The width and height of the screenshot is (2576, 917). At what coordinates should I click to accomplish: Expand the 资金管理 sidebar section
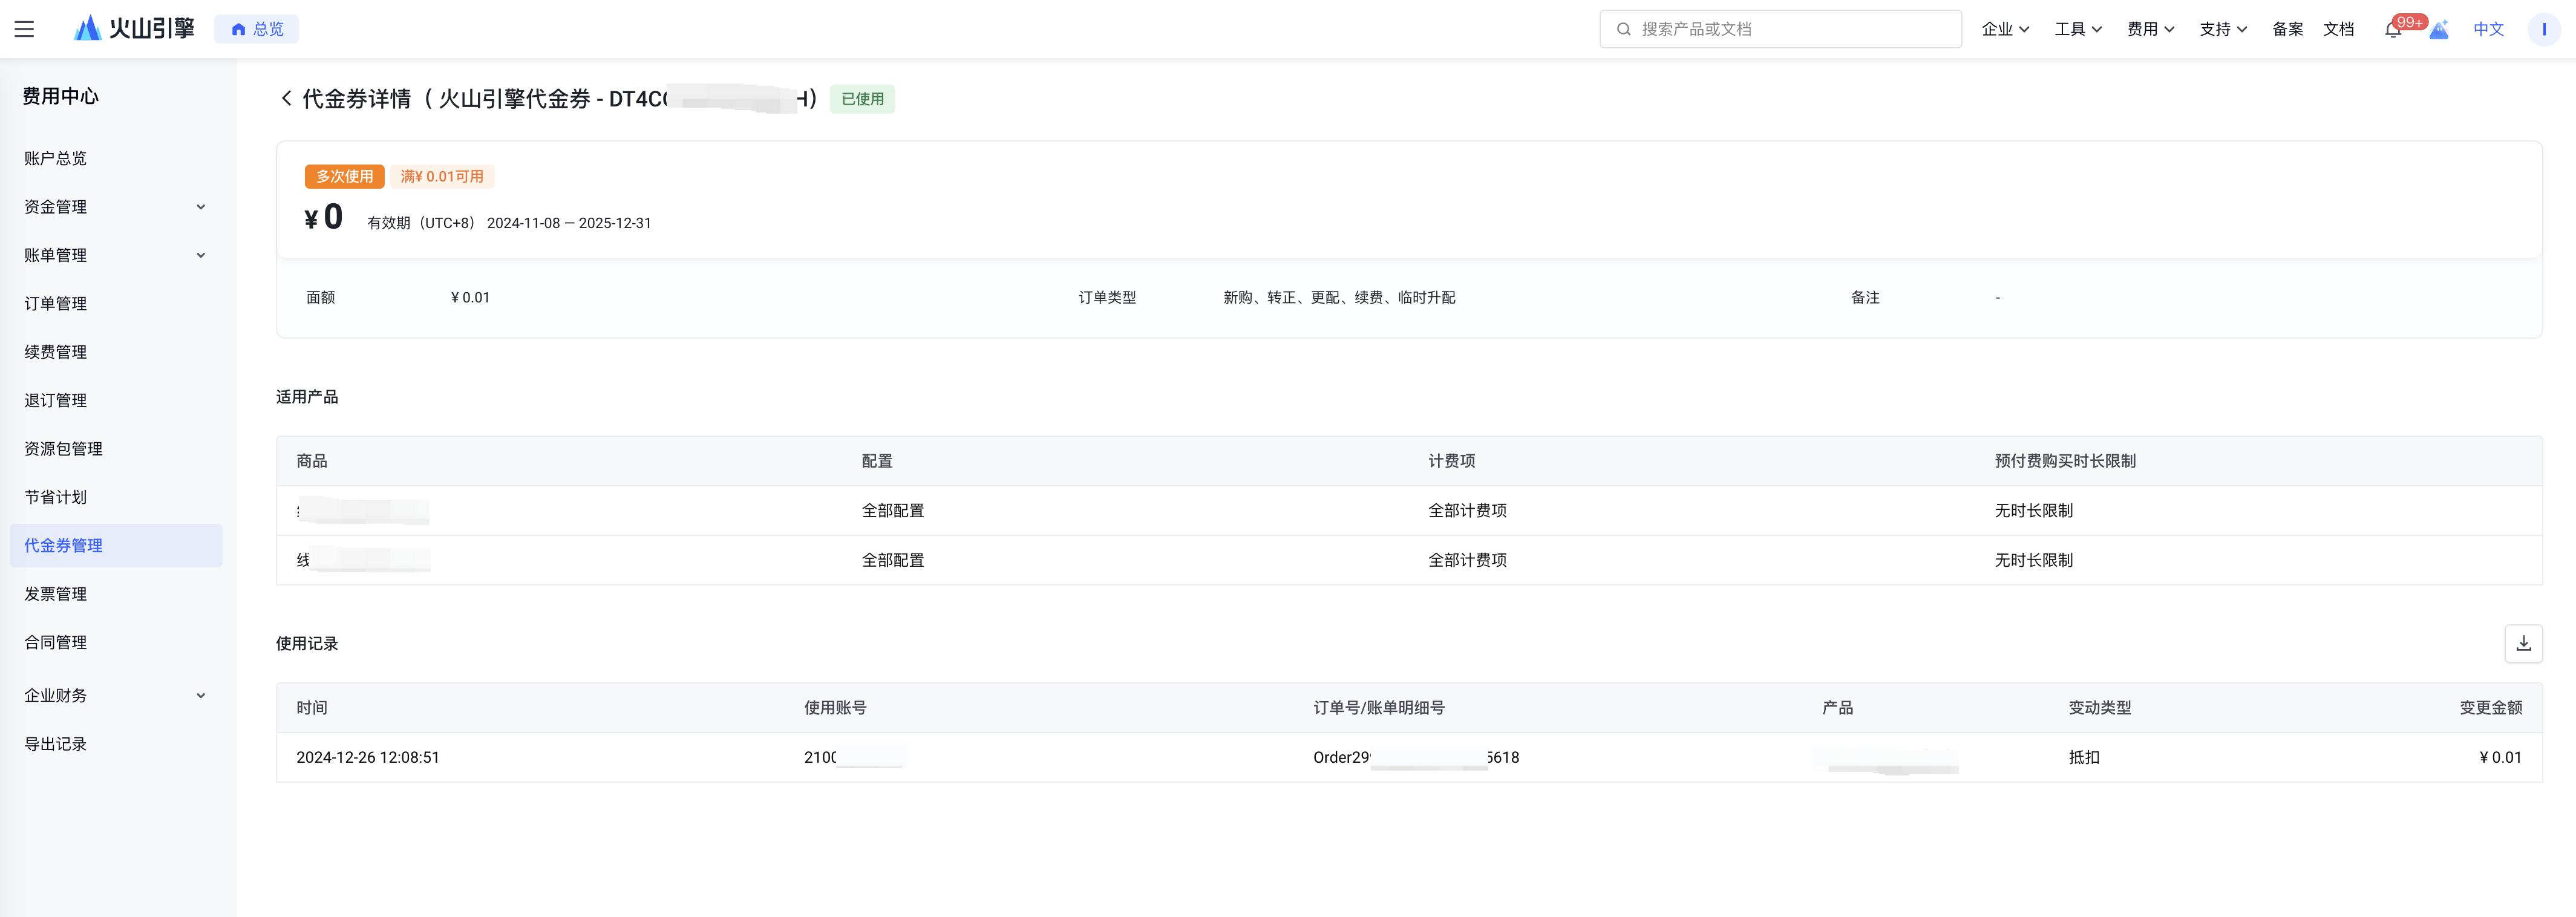(115, 207)
